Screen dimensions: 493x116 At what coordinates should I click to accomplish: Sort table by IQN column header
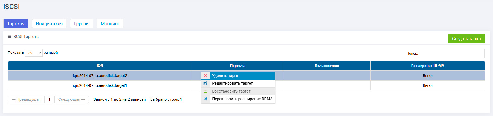[100, 66]
